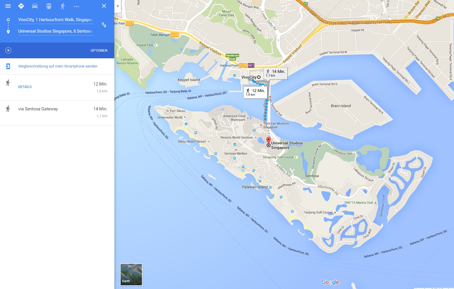The height and width of the screenshot is (289, 454).
Task: Close the directions panel with X
Action: pyautogui.click(x=104, y=6)
